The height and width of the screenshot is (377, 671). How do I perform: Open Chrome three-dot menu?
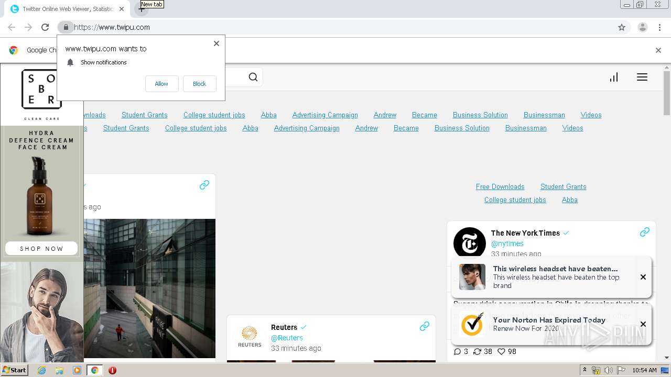pos(660,27)
